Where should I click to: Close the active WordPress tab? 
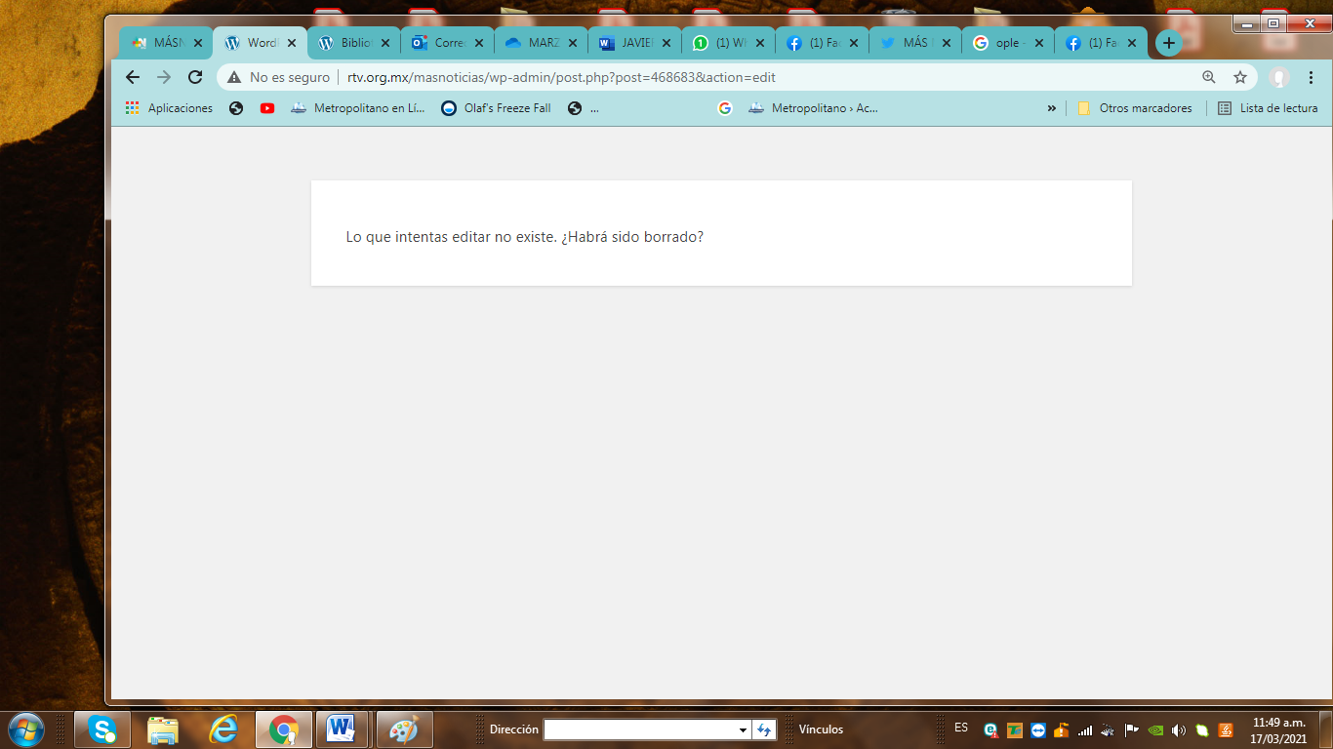pos(291,43)
